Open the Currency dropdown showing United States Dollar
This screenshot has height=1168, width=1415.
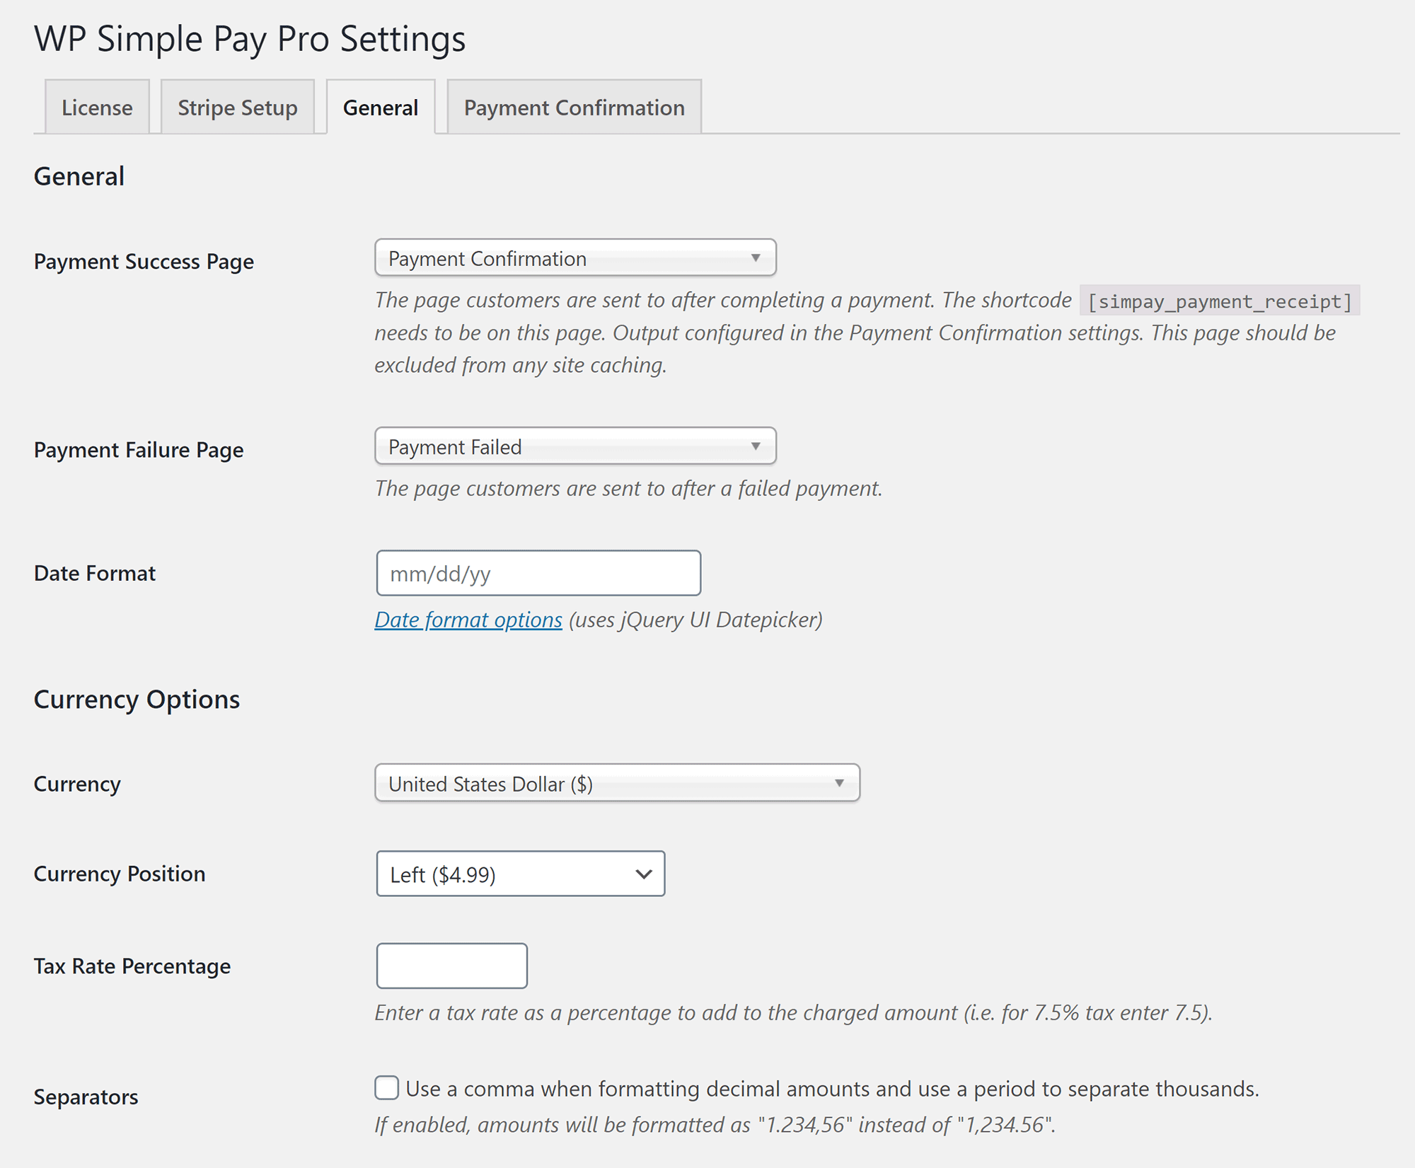[617, 782]
